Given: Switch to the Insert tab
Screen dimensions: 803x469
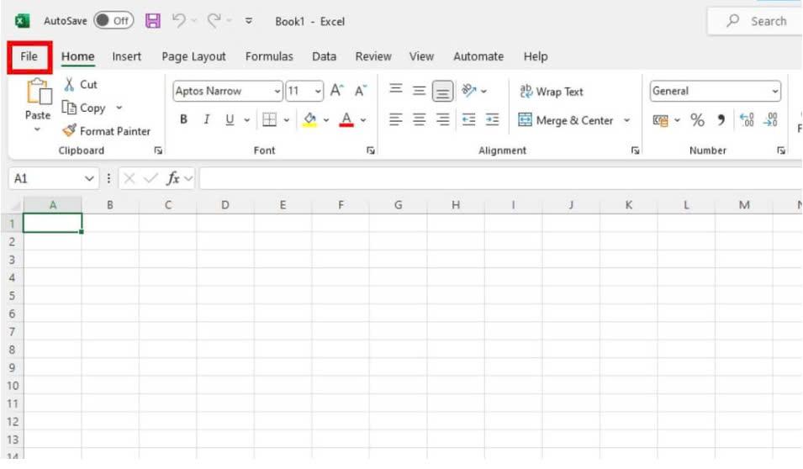Looking at the screenshot, I should 126,56.
